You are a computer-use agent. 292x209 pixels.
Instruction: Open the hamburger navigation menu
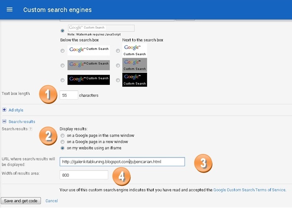coord(10,10)
